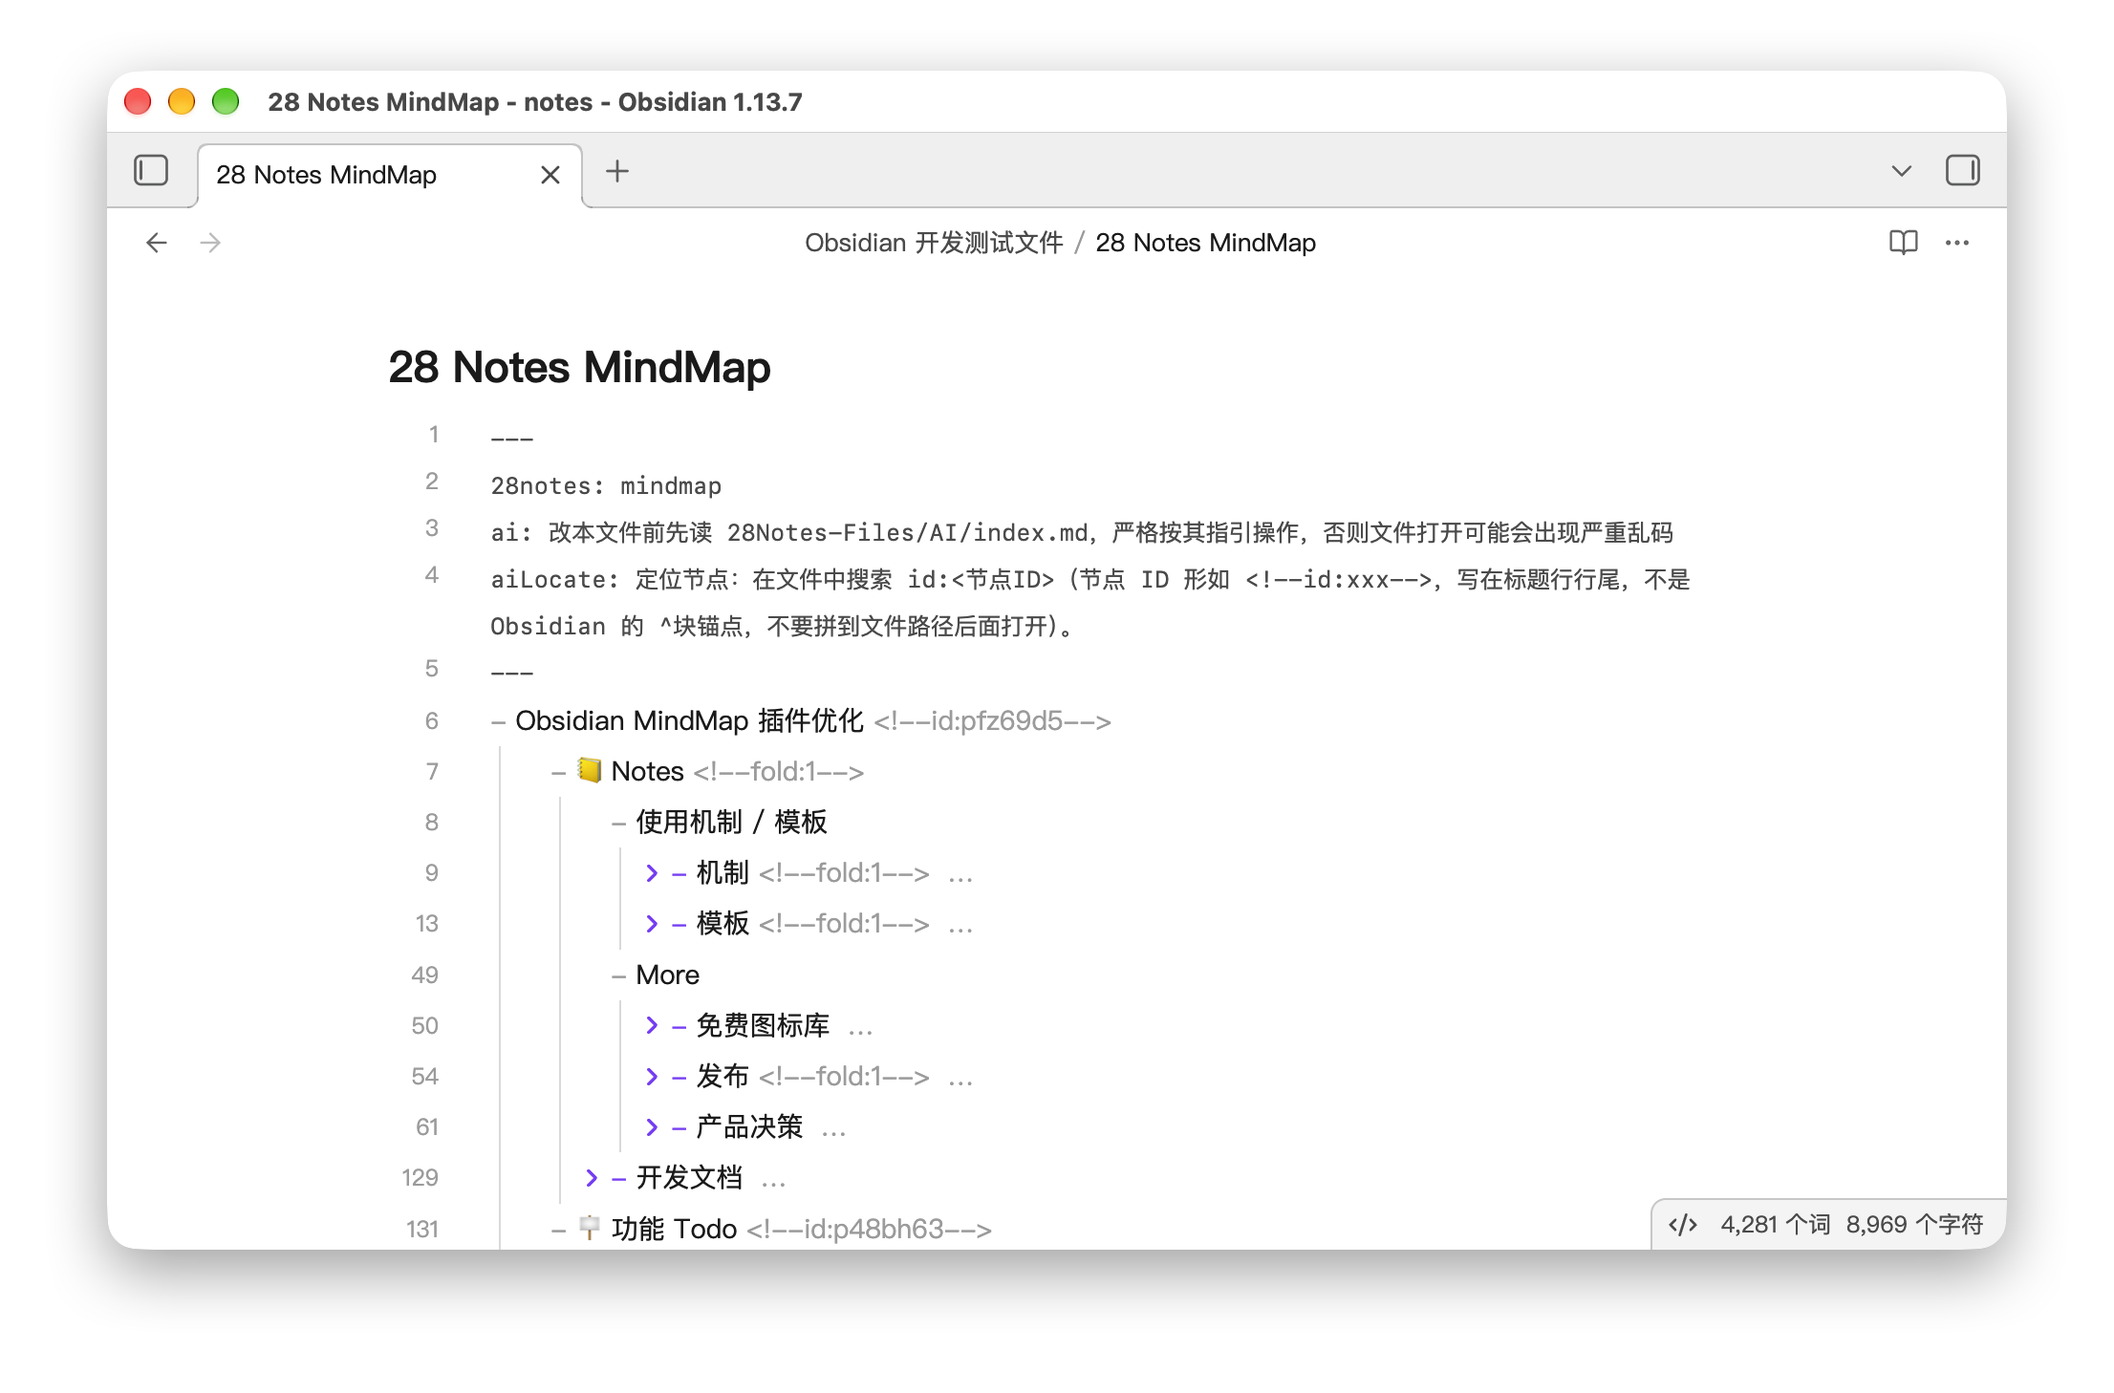
Task: Click the word count 4,281 个词
Action: point(1775,1225)
